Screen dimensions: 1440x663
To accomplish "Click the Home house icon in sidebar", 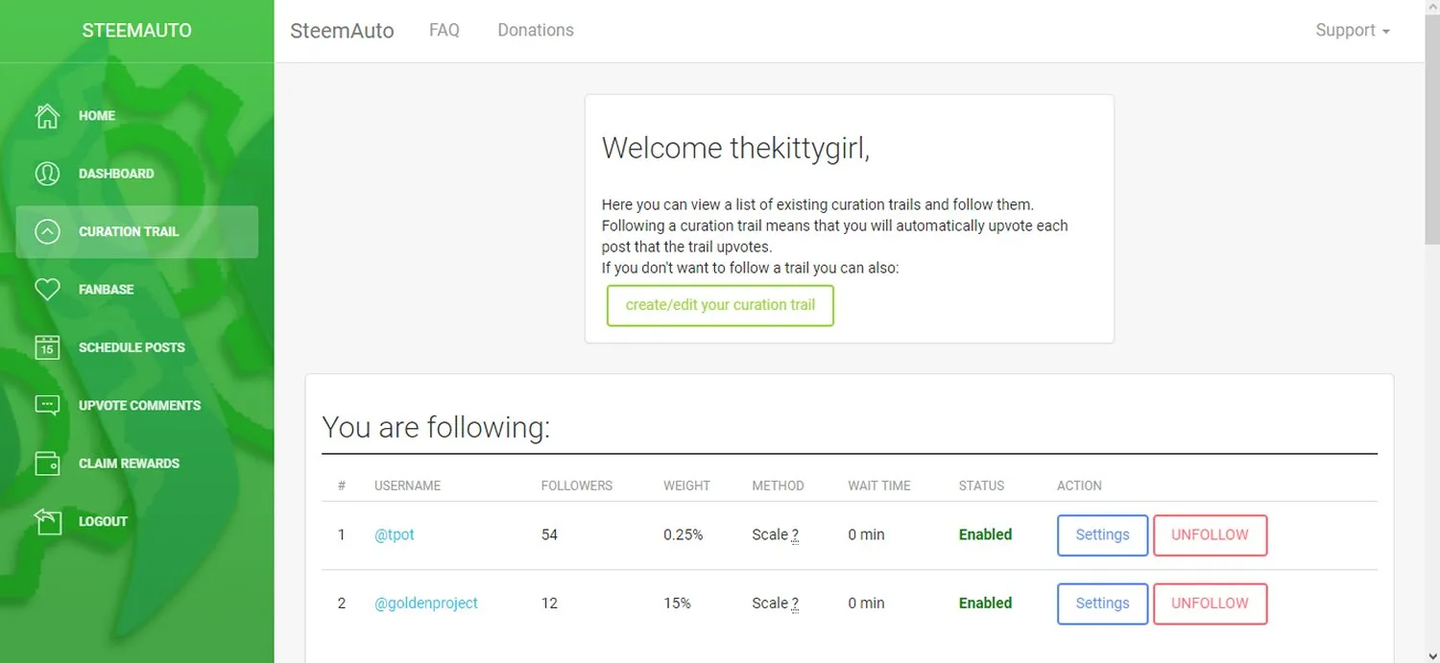I will tap(46, 115).
